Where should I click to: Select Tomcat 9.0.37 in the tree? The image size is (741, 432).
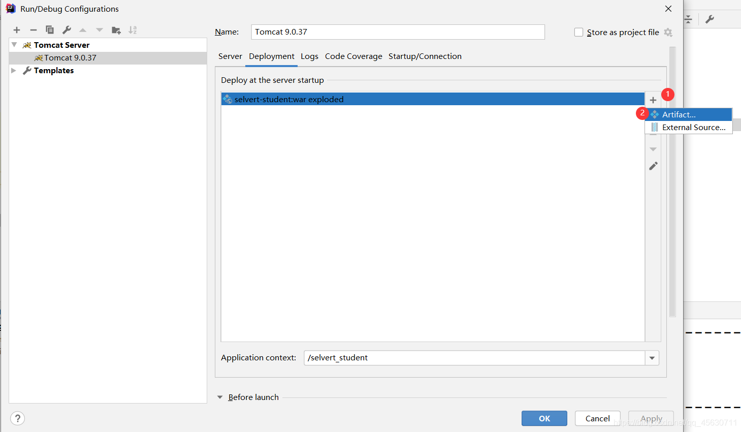click(x=108, y=58)
